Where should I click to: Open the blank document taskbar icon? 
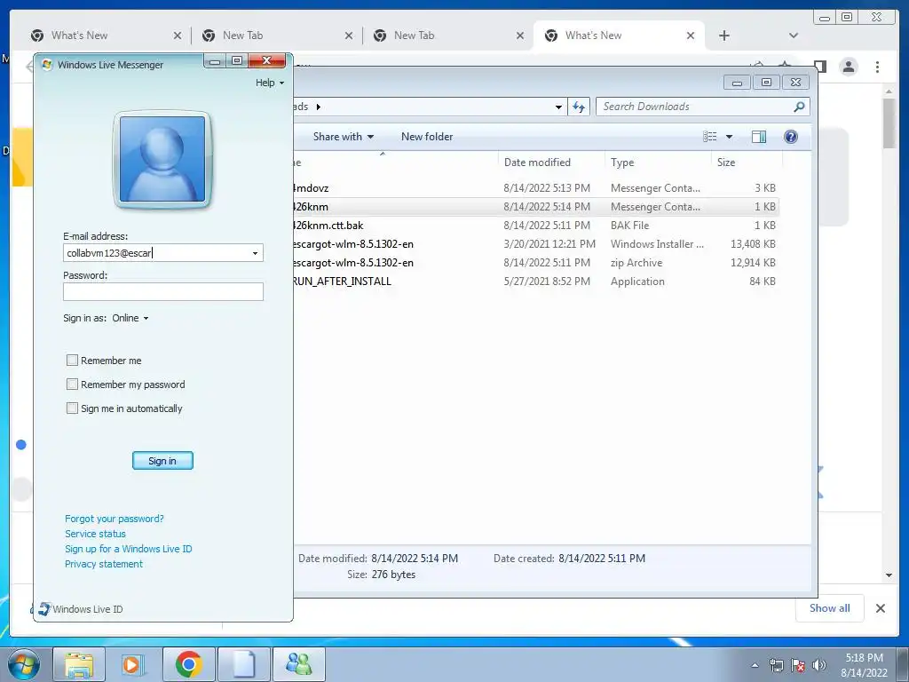(x=244, y=664)
